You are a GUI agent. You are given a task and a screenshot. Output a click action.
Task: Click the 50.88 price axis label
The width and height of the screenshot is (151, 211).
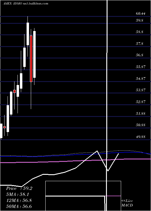tap(141, 125)
